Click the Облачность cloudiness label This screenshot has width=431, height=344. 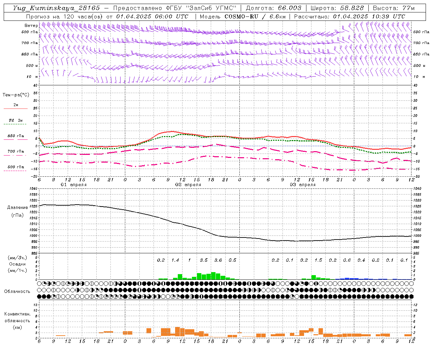[x=17, y=291]
